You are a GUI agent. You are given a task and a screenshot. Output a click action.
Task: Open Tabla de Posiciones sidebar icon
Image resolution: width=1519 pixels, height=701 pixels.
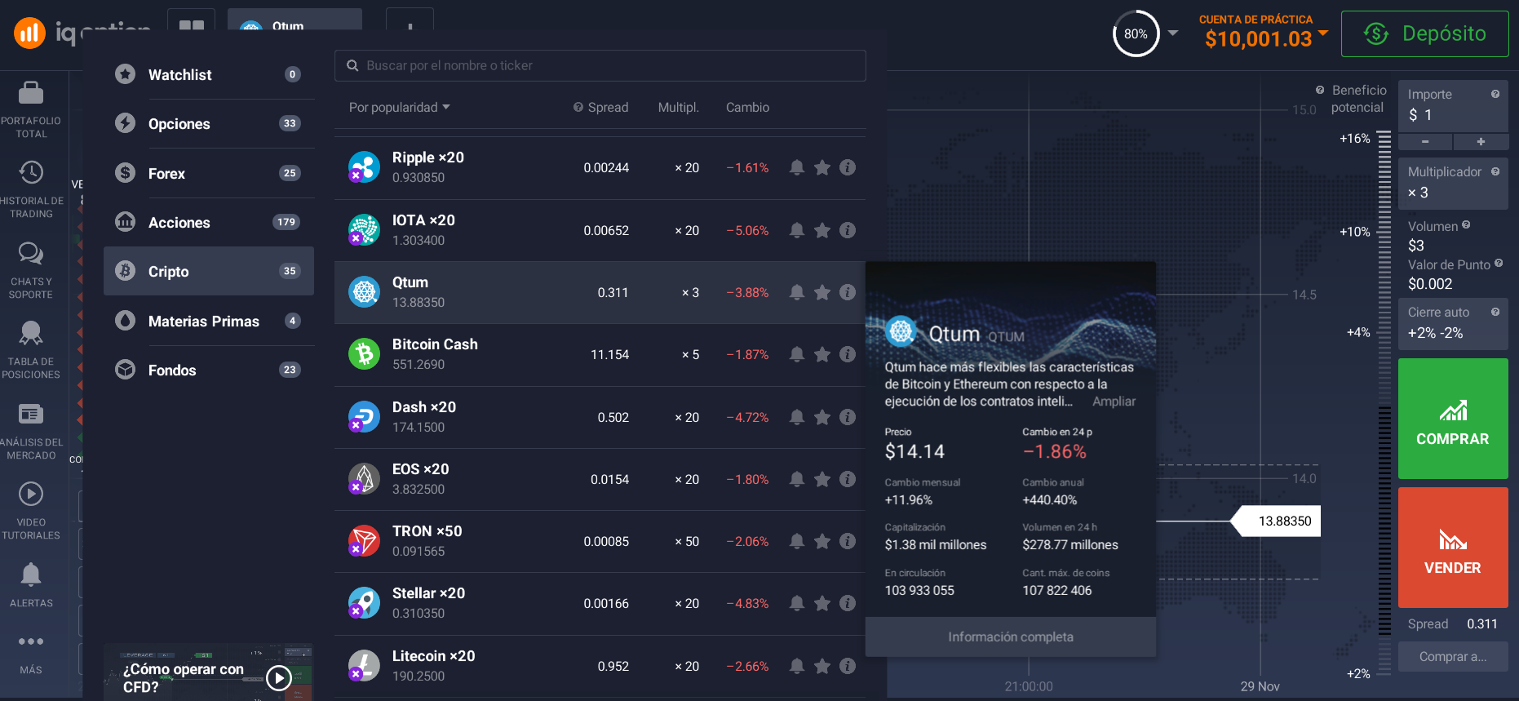(31, 351)
